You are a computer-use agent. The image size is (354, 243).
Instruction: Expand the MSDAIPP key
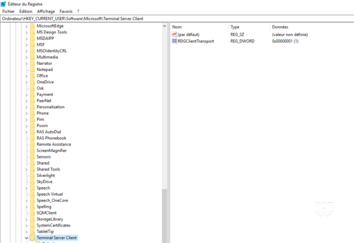26,38
